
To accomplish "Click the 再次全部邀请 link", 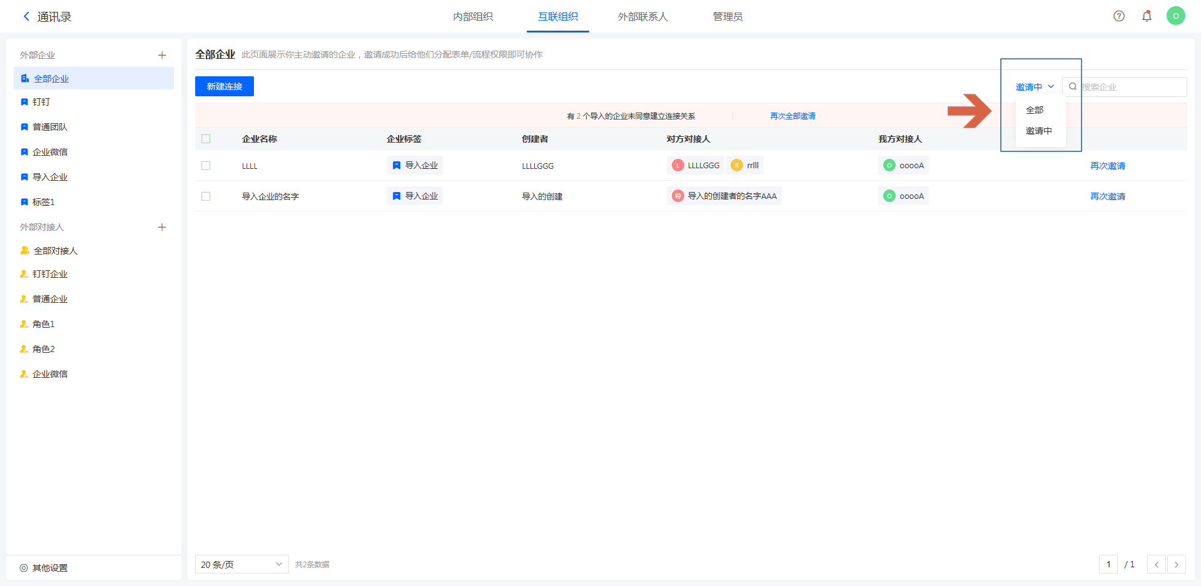I will [x=793, y=116].
